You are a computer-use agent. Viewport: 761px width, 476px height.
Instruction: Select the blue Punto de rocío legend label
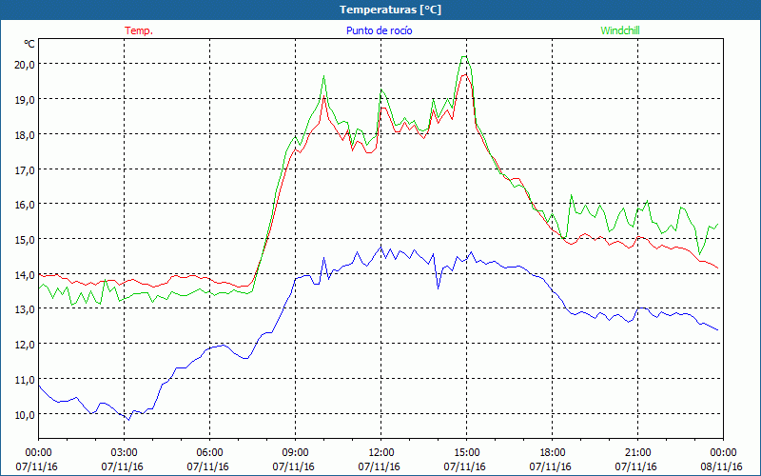(379, 30)
